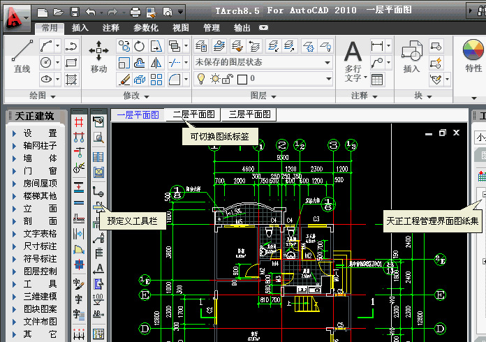This screenshot has height=342, width=486.
Task: Click the Undo arrow in quick access toolbar
Action: (91, 12)
